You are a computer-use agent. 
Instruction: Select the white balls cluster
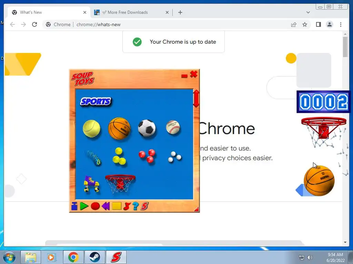point(174,156)
